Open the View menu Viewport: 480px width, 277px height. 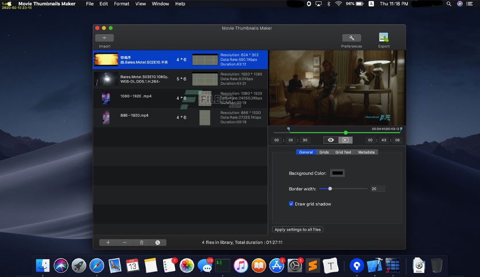[x=141, y=3]
